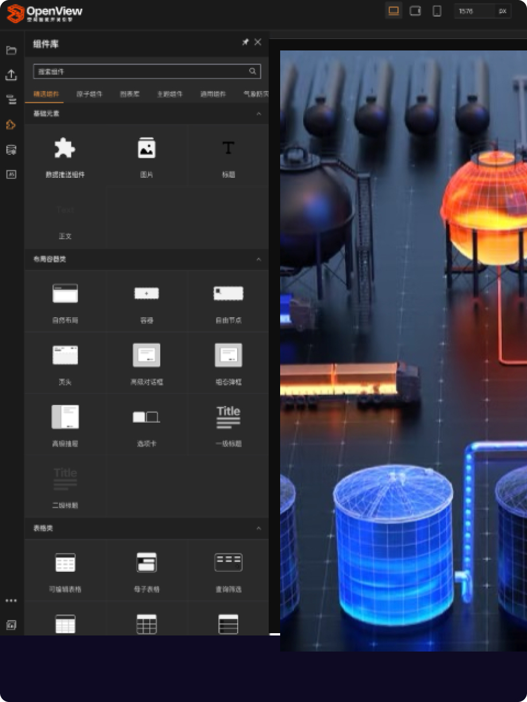Image resolution: width=527 pixels, height=702 pixels.
Task: Select the 标题 title component with T icon
Action: (x=228, y=149)
